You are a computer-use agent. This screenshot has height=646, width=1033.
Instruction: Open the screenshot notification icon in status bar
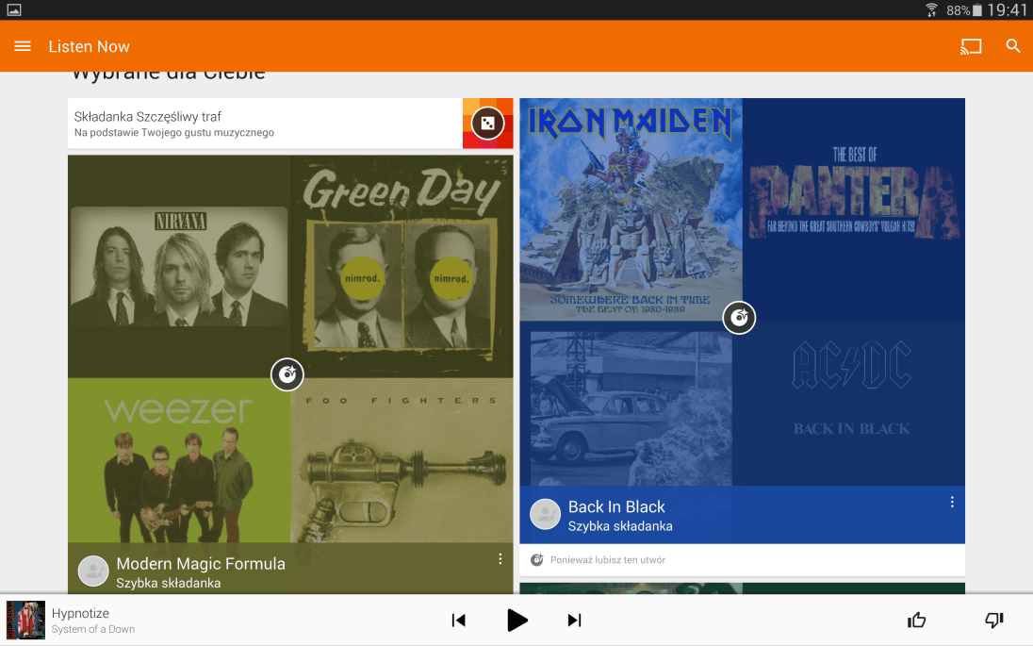point(14,9)
